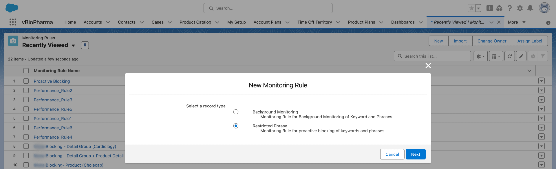Select the Restricted Phrase radio button
Viewport: 556px width, 169px height.
(236, 126)
